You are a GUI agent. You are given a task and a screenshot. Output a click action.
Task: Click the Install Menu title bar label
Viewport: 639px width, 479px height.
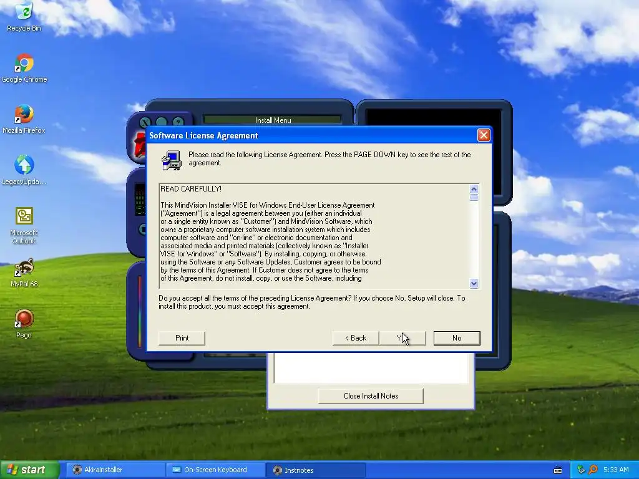(x=273, y=120)
